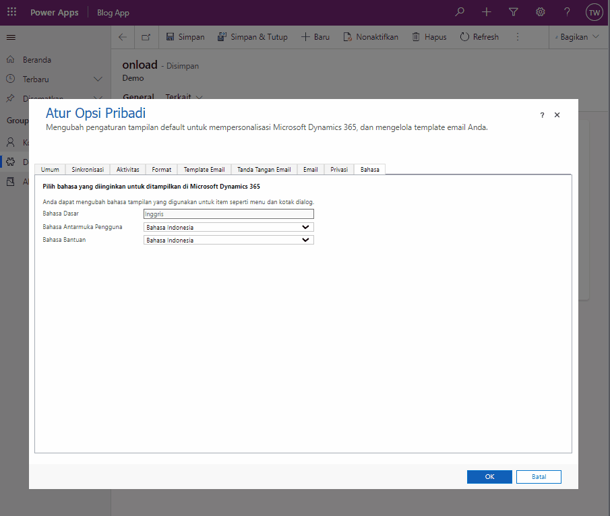Switch to the Email tab

click(x=311, y=170)
